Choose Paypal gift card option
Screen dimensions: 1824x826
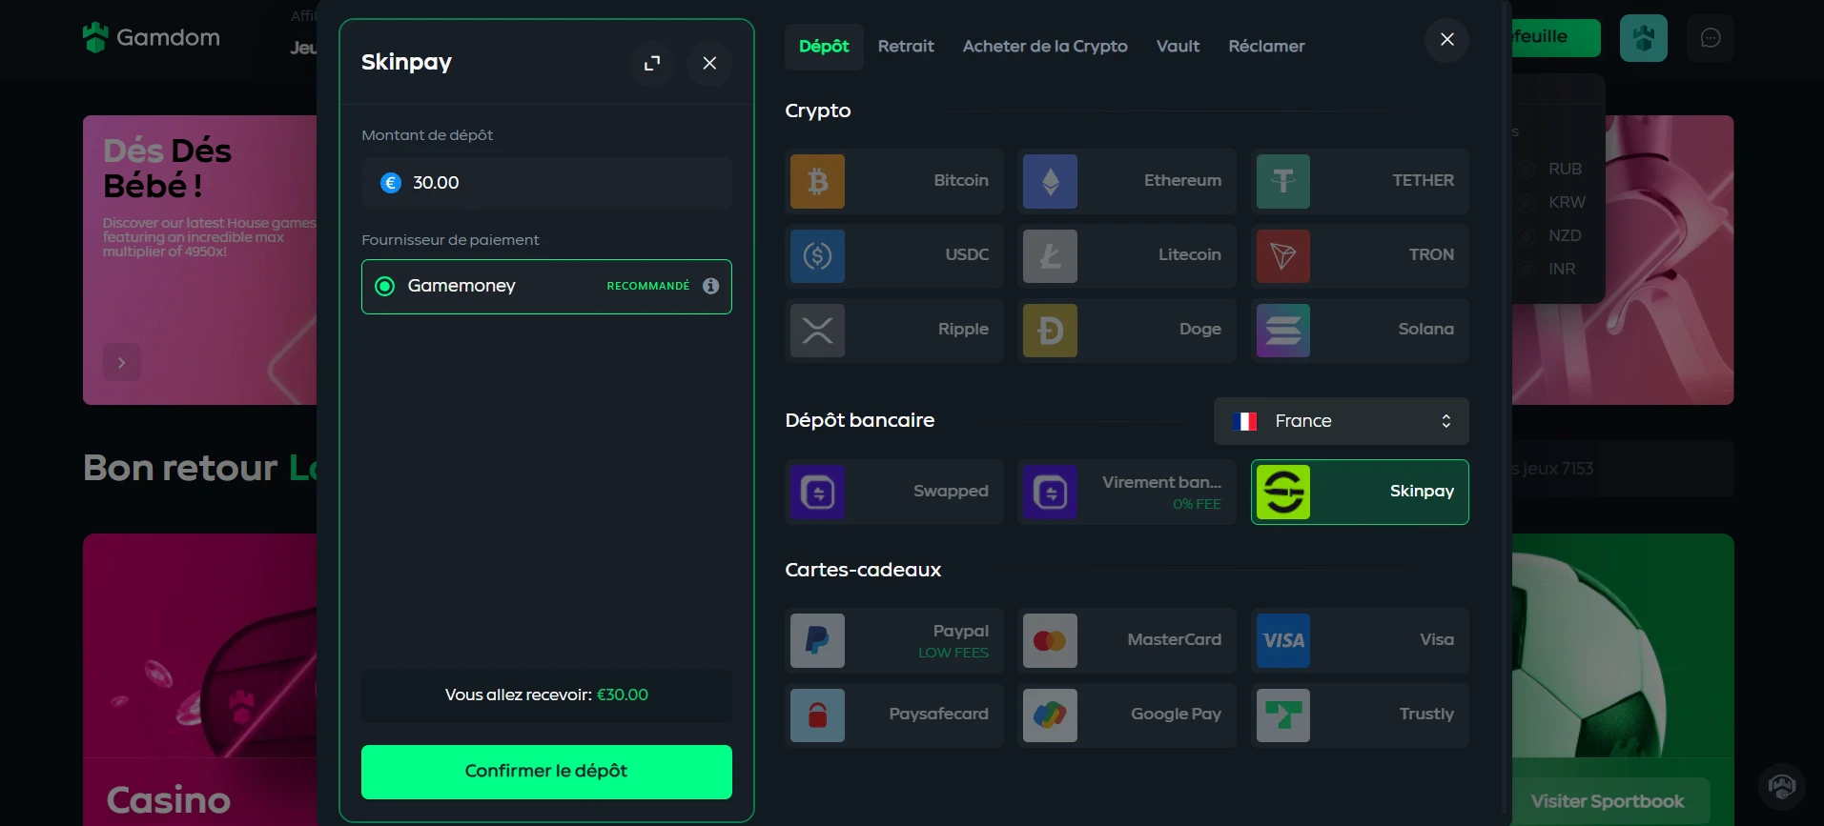pyautogui.click(x=894, y=640)
